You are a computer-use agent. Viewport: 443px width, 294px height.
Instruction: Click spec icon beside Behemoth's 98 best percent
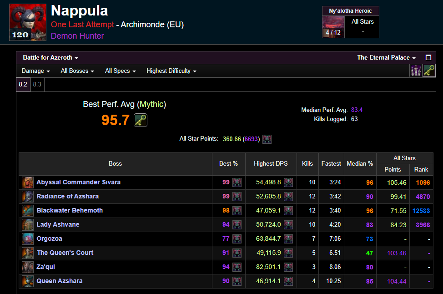click(x=237, y=211)
